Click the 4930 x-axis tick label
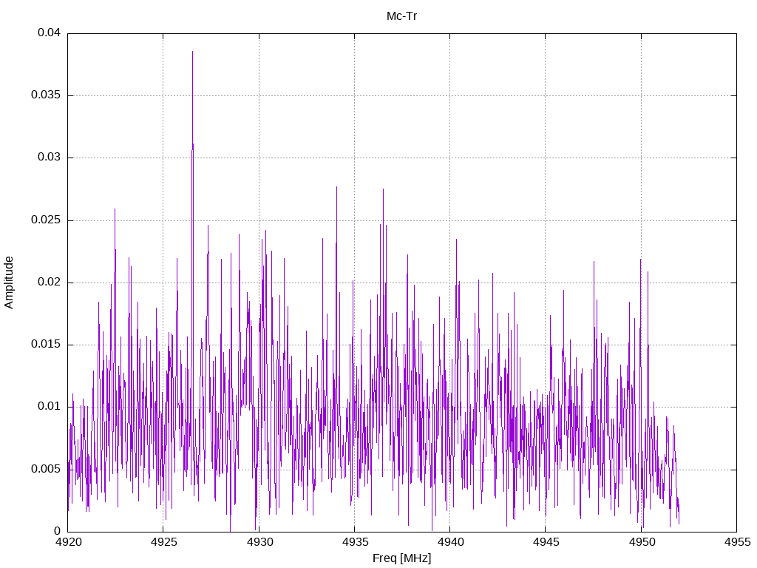The width and height of the screenshot is (757, 568). (x=259, y=542)
